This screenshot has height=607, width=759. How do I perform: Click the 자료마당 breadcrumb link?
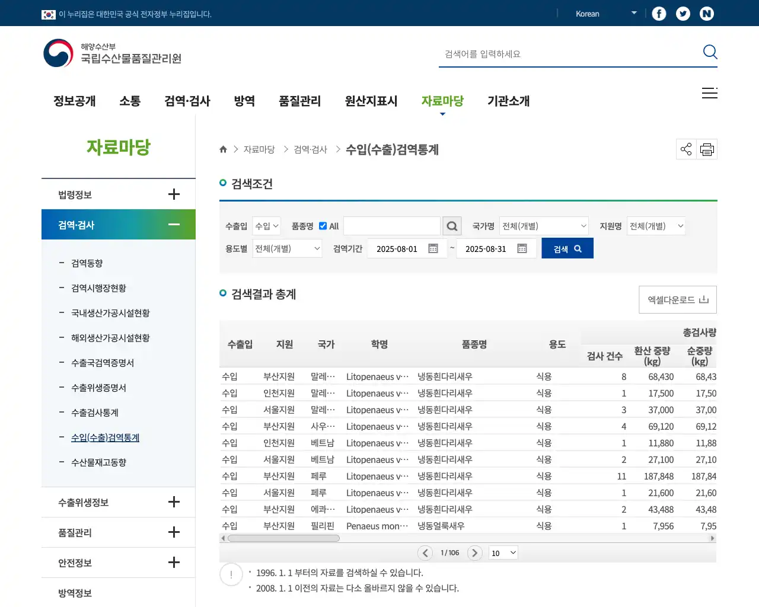point(259,149)
